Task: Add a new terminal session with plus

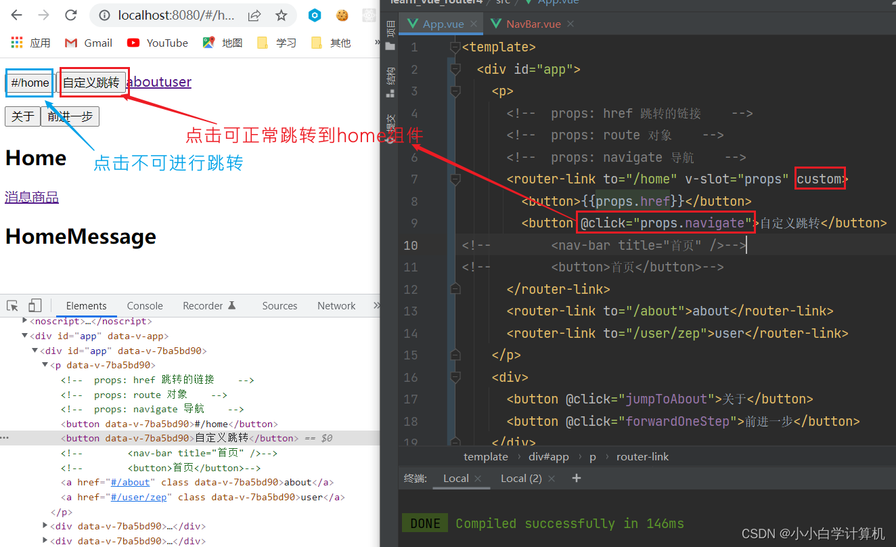Action: click(577, 478)
